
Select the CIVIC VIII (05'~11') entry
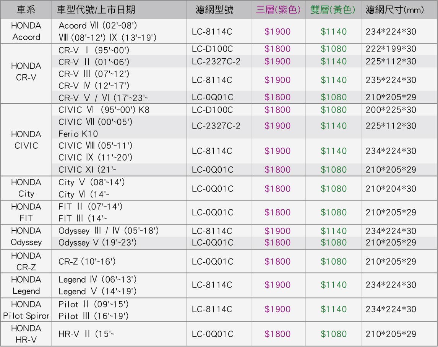point(95,146)
